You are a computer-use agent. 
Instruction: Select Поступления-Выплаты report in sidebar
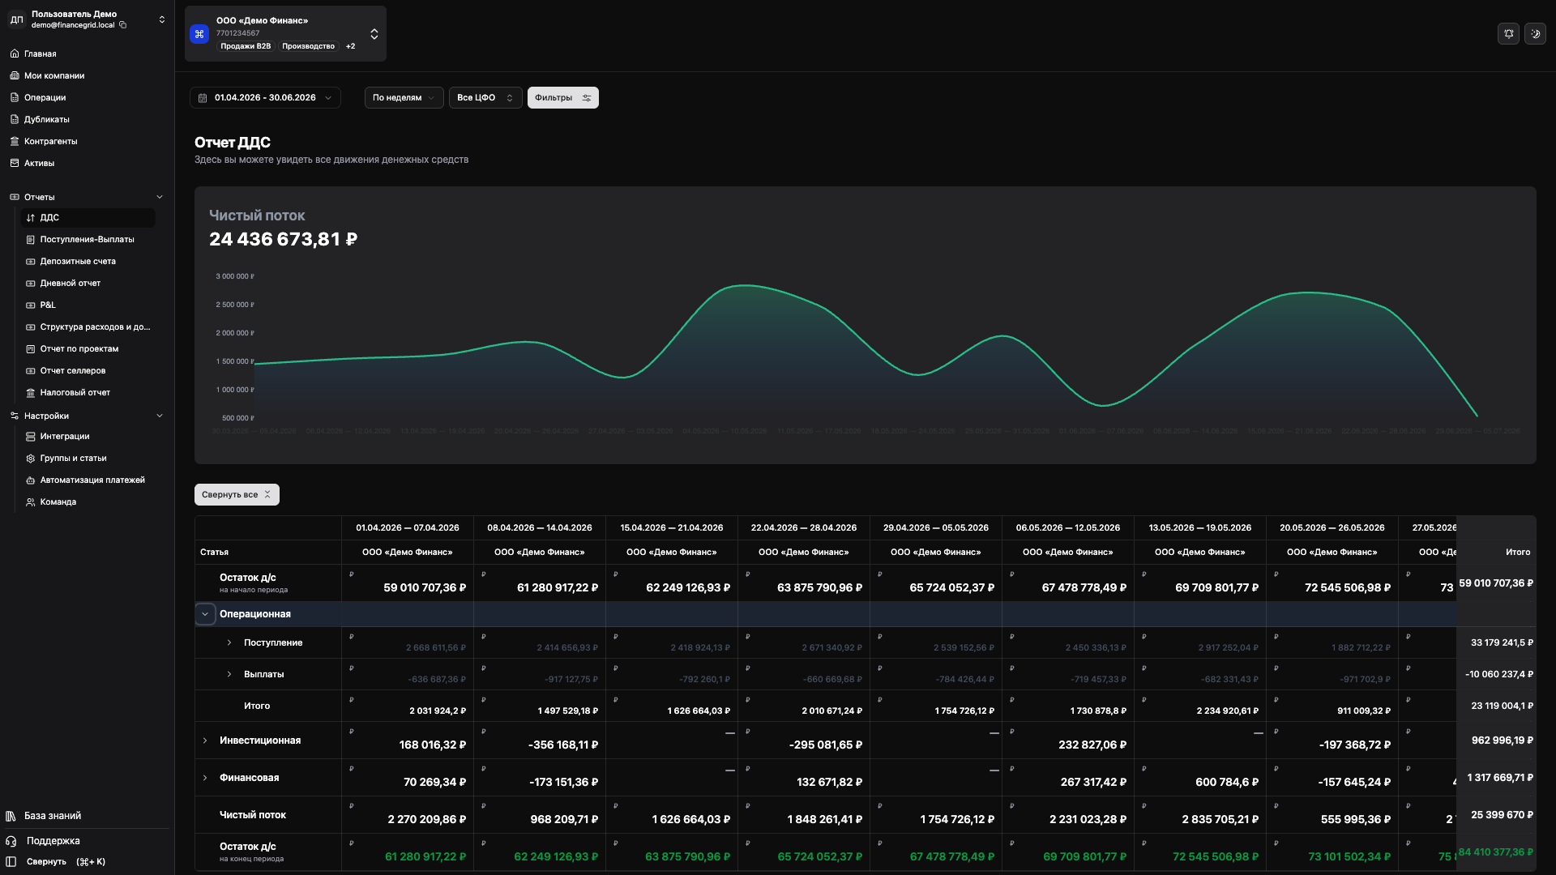click(88, 240)
